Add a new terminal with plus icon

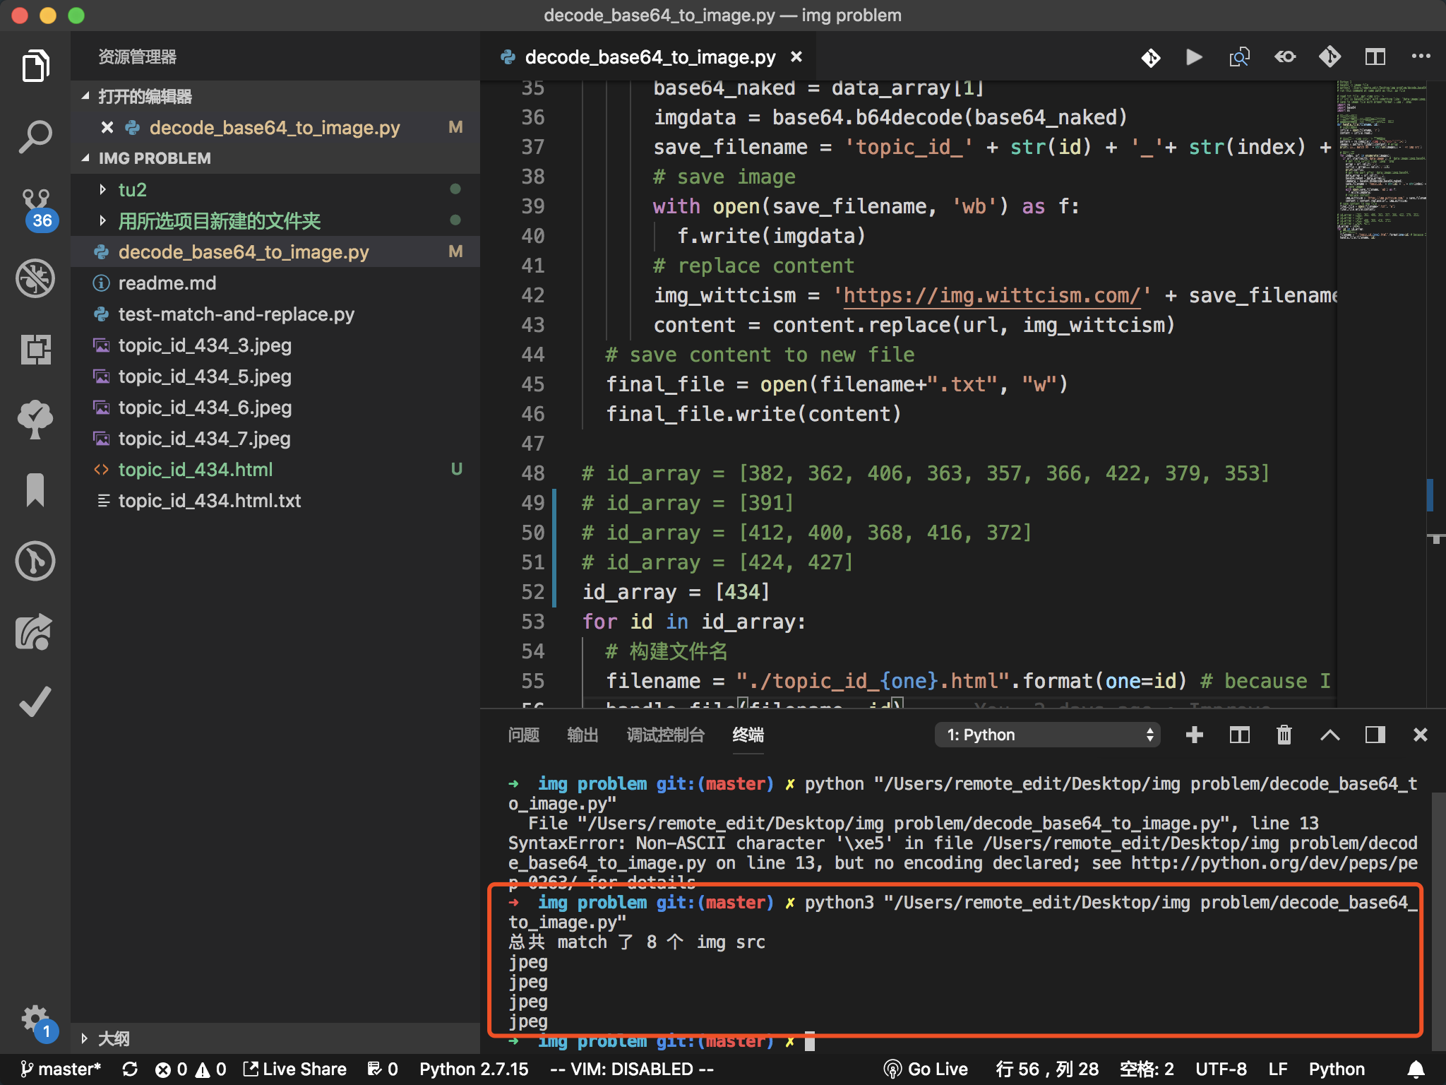[x=1195, y=735]
